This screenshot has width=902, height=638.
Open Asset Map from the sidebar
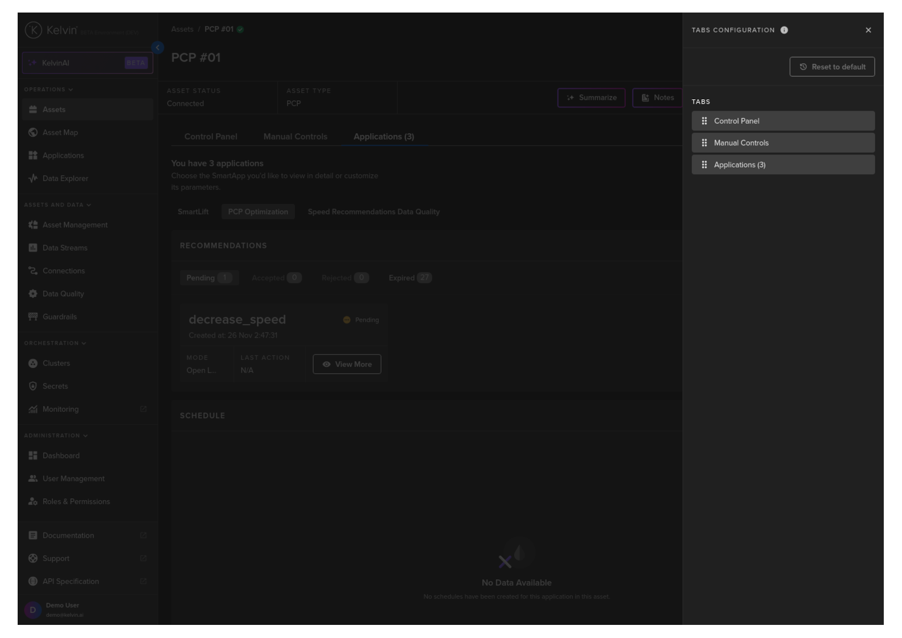(x=60, y=133)
